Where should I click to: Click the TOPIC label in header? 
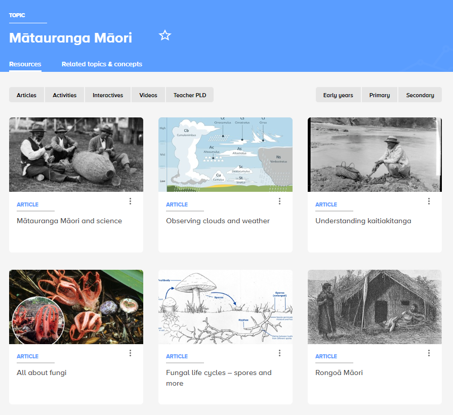tap(17, 15)
